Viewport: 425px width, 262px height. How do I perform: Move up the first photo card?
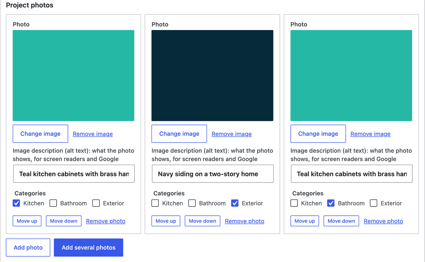(x=27, y=221)
